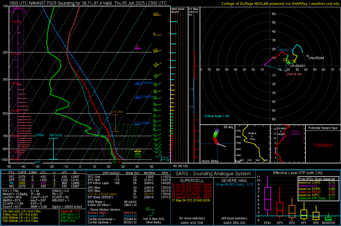Click 'Sfc-3km AGL LR = 6.4 C/km'

point(22,211)
